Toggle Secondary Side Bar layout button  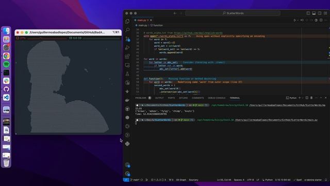point(320,13)
